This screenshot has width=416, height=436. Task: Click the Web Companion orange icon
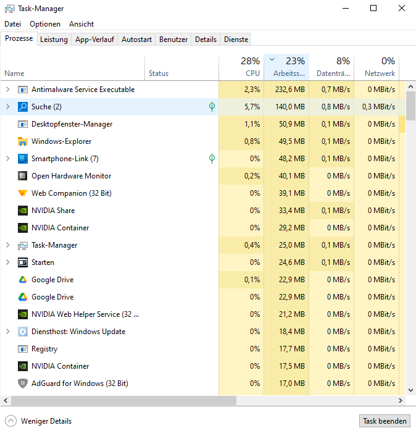[x=22, y=193]
